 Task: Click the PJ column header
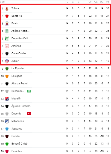67,2
